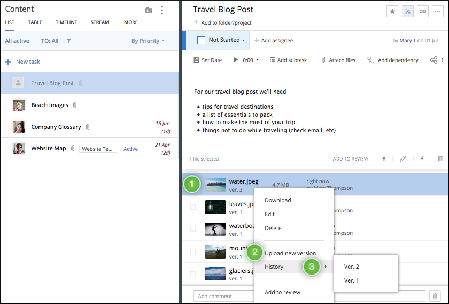449x304 pixels.
Task: Click the share icon showing 1
Action: (x=434, y=60)
